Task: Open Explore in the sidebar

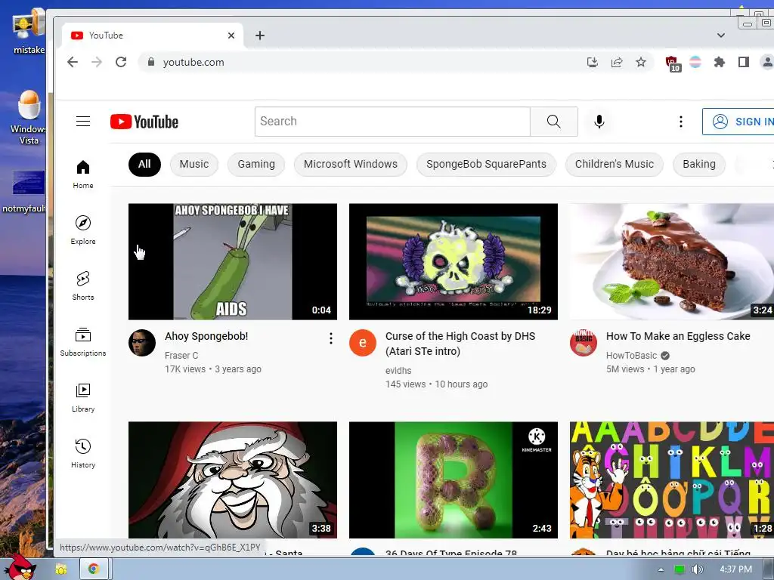Action: (83, 230)
